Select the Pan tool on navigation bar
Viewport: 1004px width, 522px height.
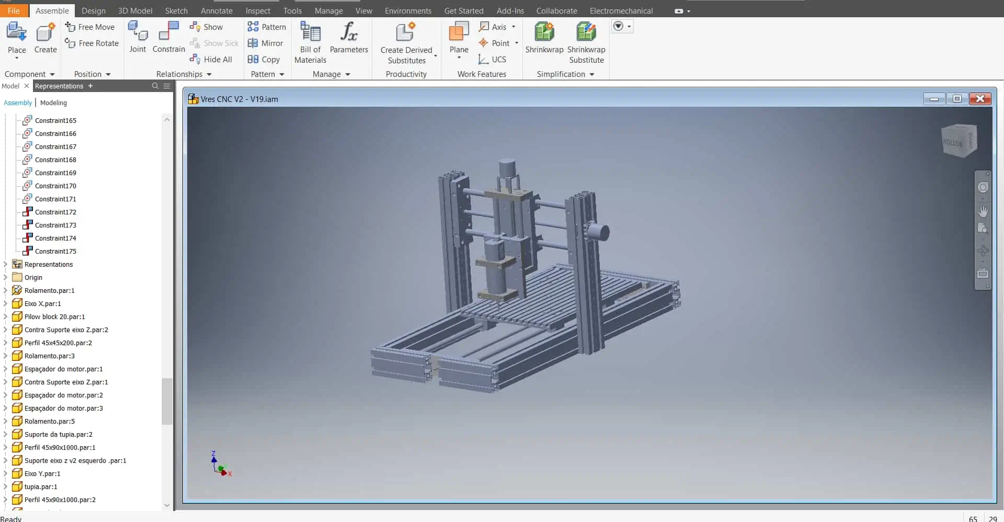tap(984, 211)
